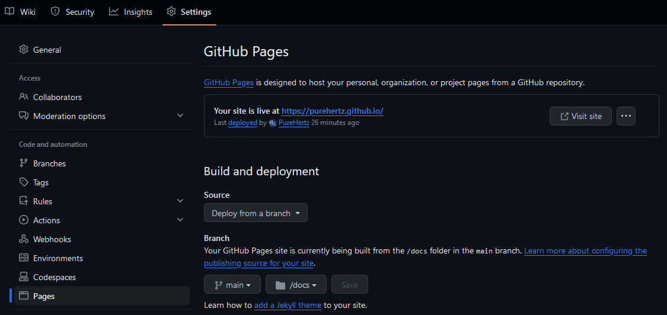
Task: Click the Codespaces icon
Action: click(x=24, y=277)
